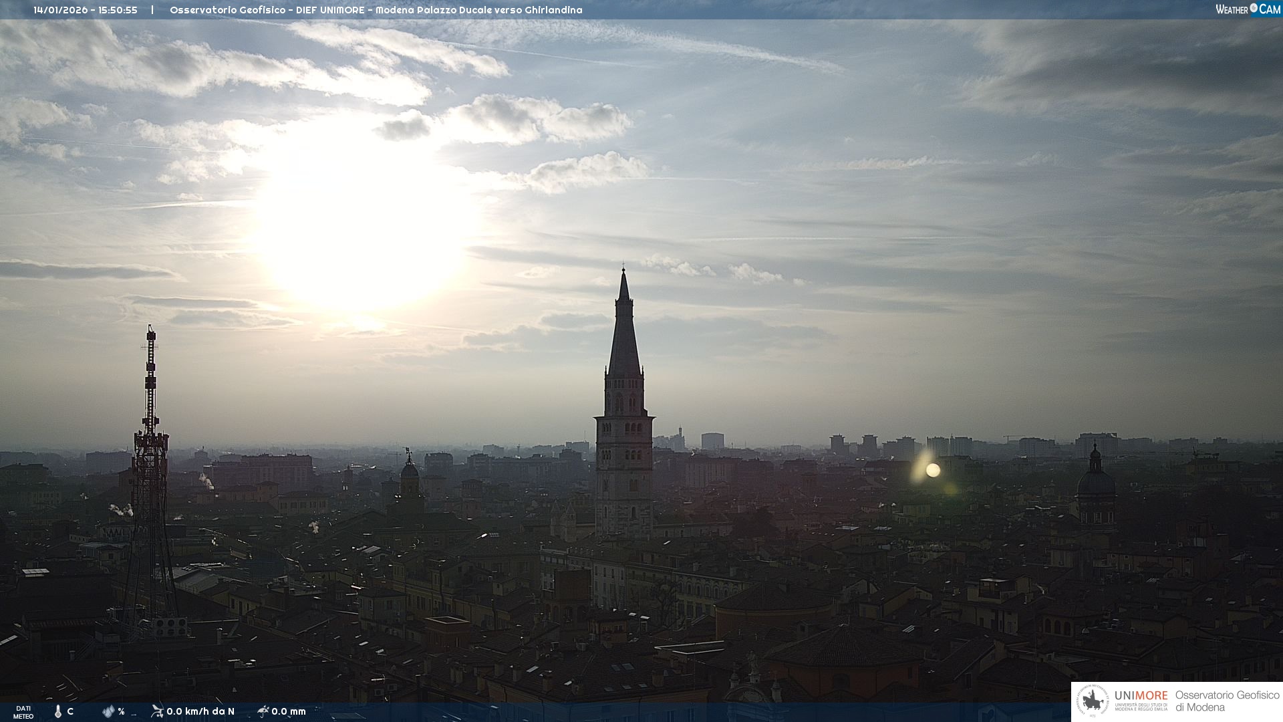
Task: Click the UNIMORE wordmark text
Action: pos(1141,695)
